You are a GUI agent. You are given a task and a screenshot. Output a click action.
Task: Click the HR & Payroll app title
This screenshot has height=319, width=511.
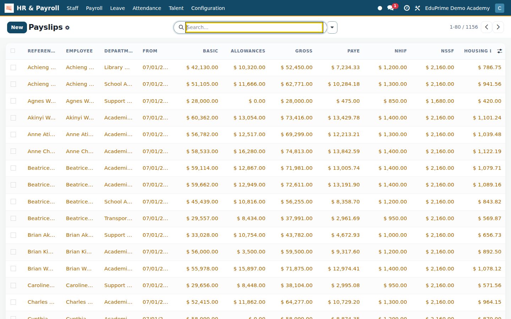tap(38, 8)
